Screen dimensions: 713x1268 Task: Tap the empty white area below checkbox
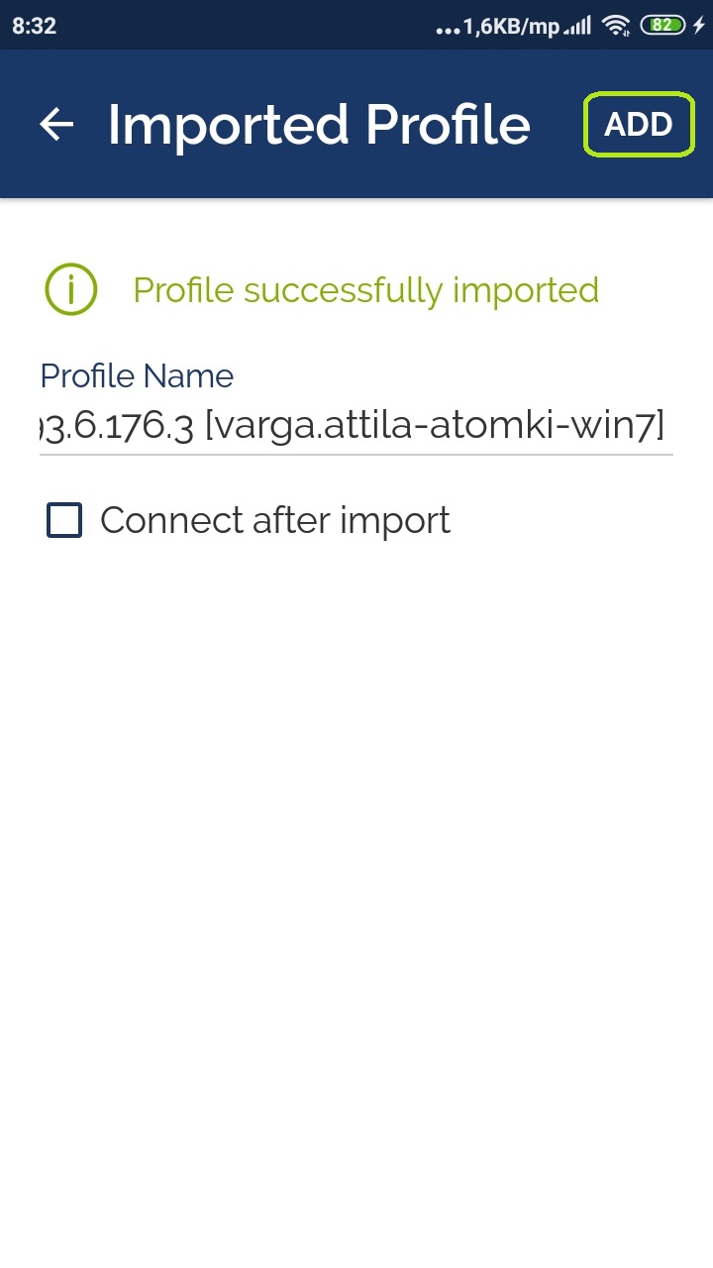(356, 842)
